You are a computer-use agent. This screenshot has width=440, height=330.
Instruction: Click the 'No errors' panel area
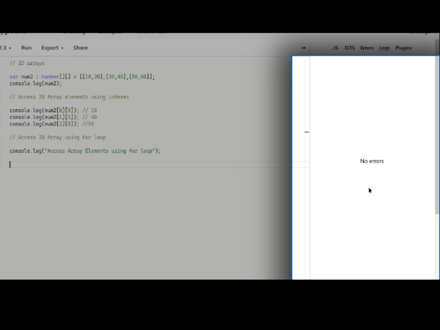pyautogui.click(x=371, y=161)
